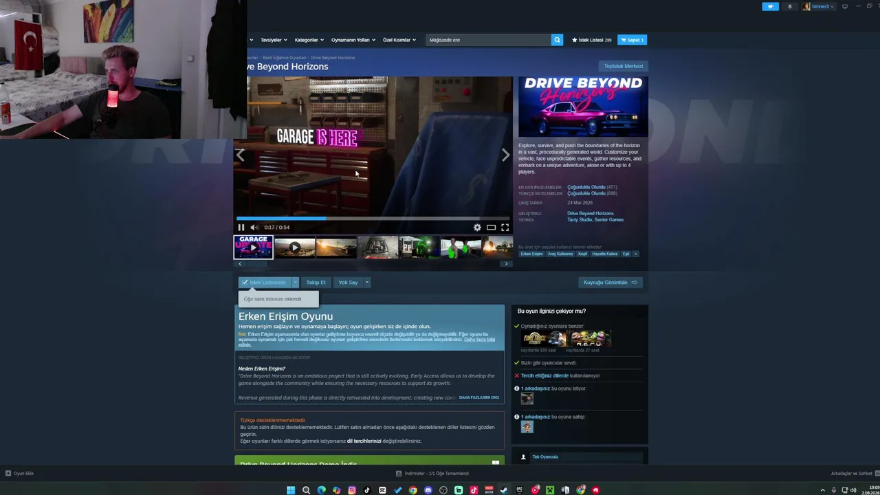Click the plus icon after the tags
The height and width of the screenshot is (495, 880).
tap(635, 254)
